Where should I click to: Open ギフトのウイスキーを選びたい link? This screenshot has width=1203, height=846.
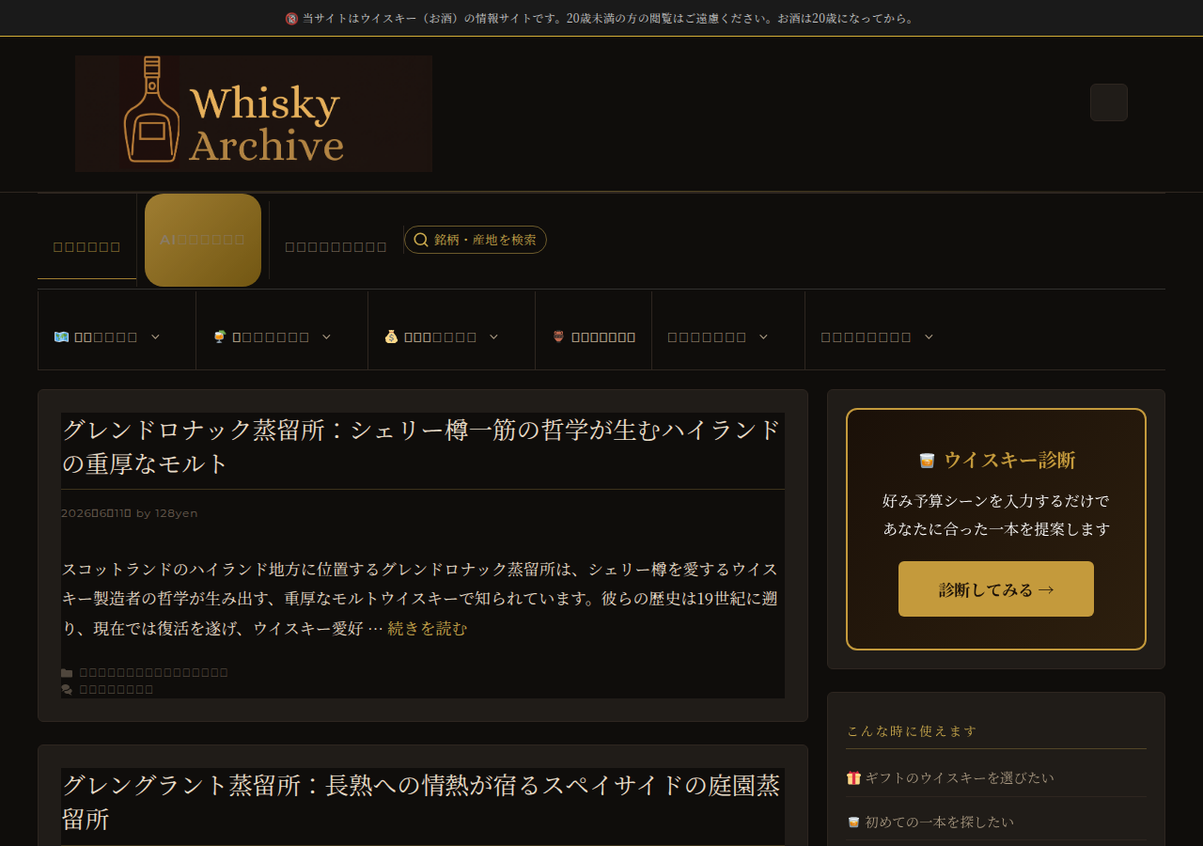coord(960,777)
